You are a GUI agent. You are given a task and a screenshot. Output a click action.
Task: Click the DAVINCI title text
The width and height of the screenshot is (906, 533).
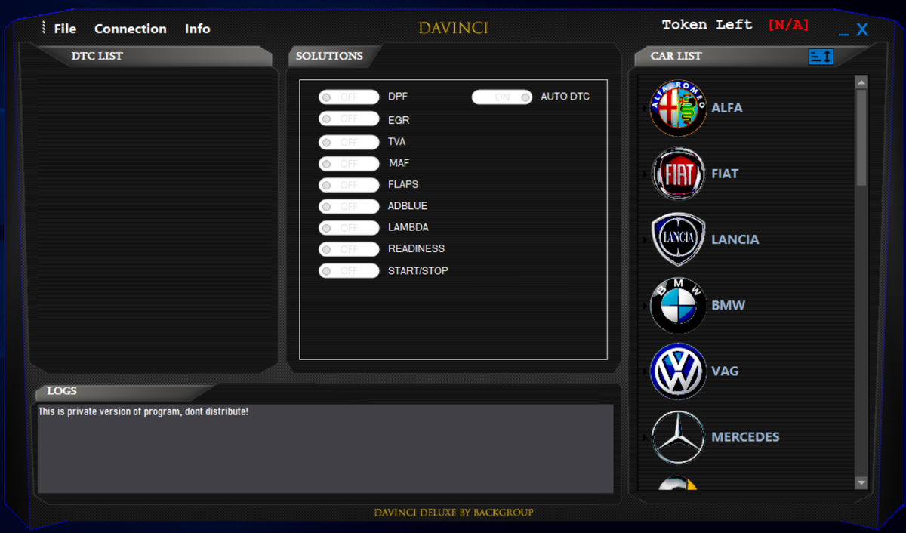(454, 29)
